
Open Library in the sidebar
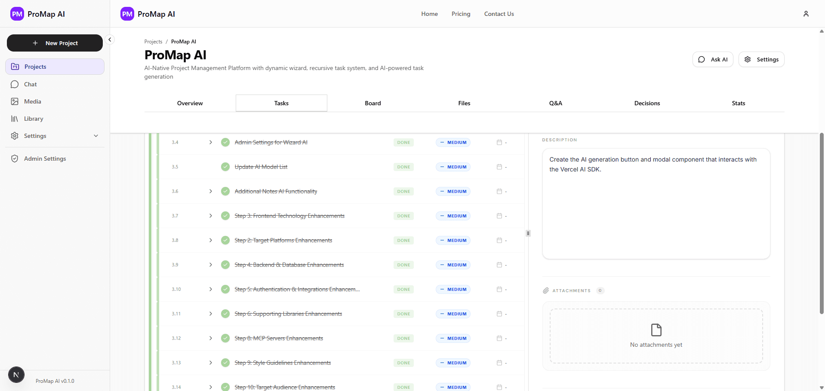click(x=33, y=119)
